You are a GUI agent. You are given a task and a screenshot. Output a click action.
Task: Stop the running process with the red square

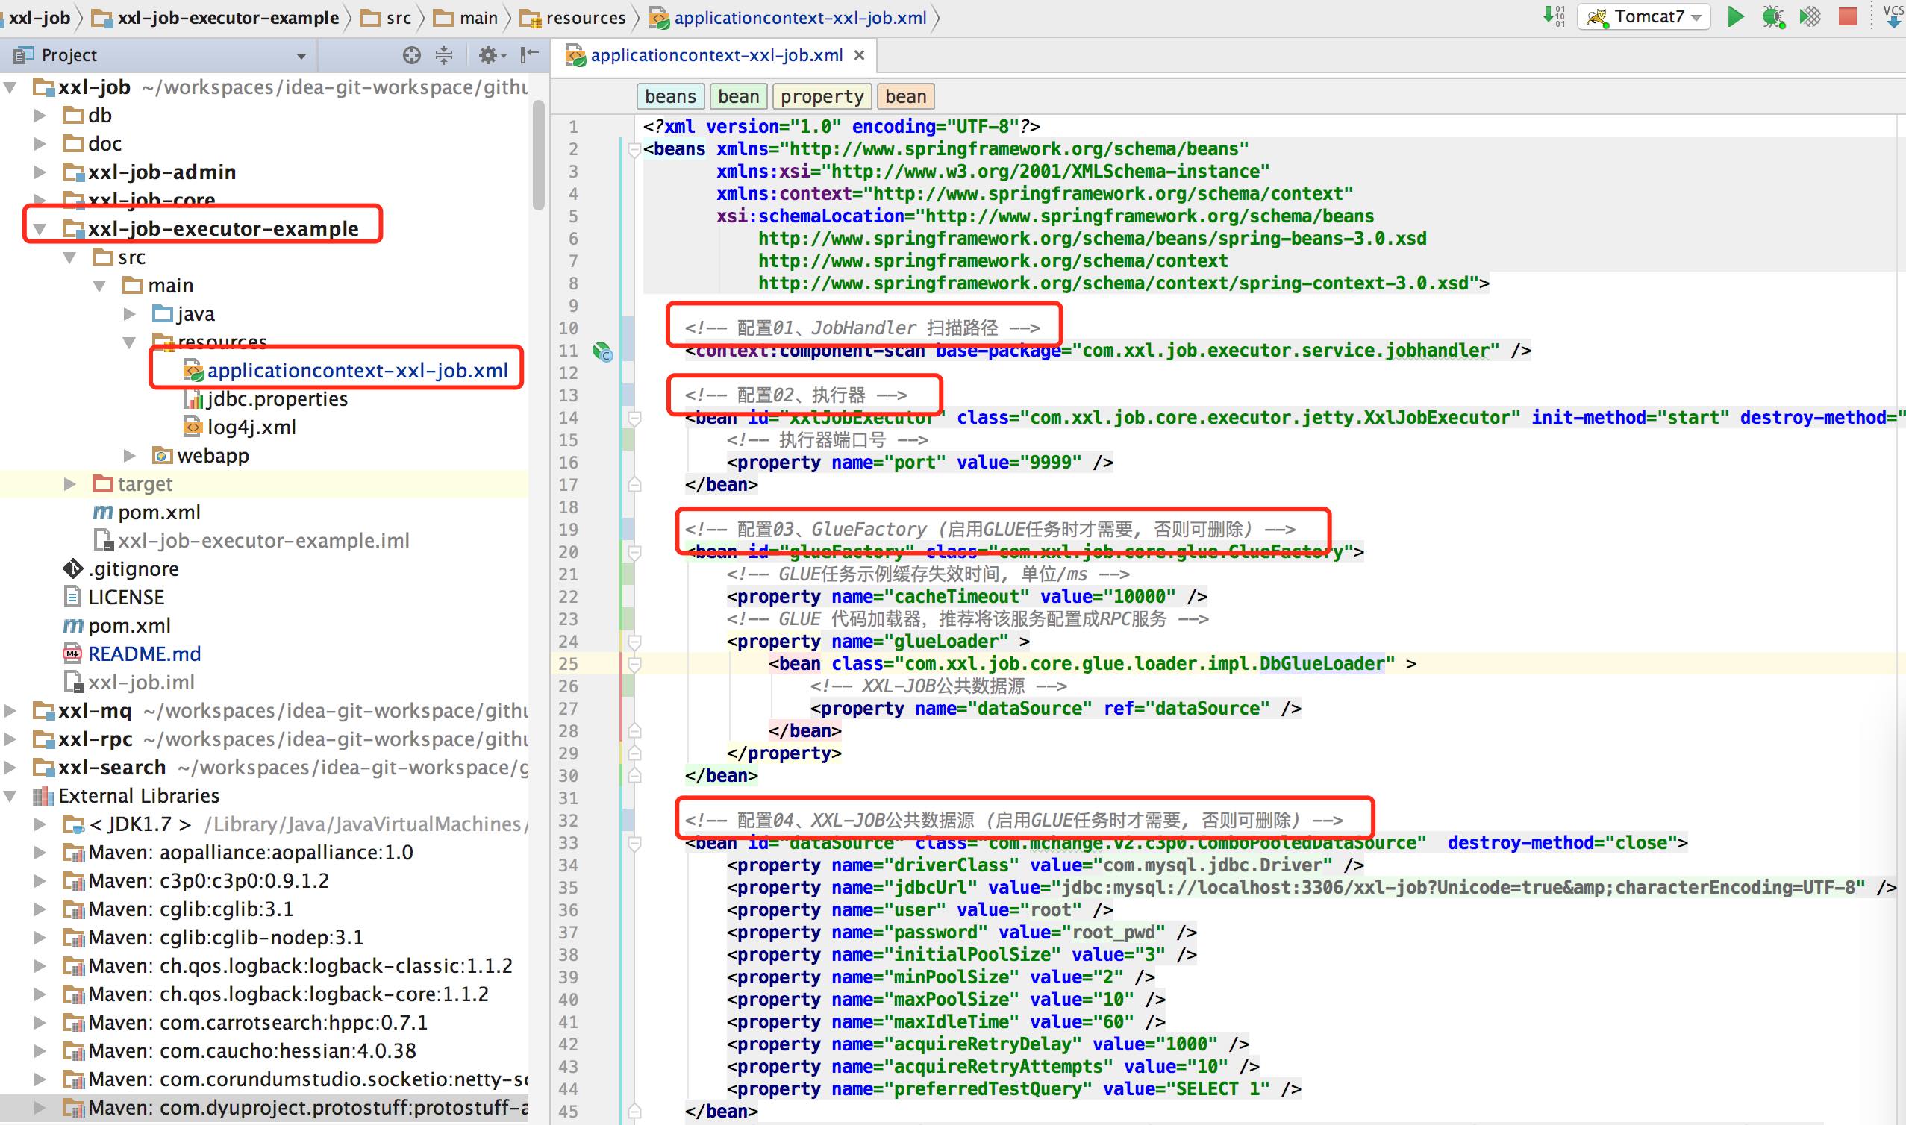[x=1848, y=16]
